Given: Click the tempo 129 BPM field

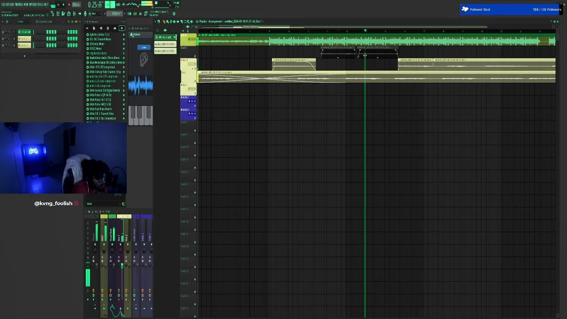Looking at the screenshot, I should [x=76, y=4].
